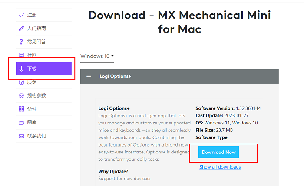Click the envelope icon beside 联系我们
The width and height of the screenshot is (304, 186).
[x=21, y=136]
